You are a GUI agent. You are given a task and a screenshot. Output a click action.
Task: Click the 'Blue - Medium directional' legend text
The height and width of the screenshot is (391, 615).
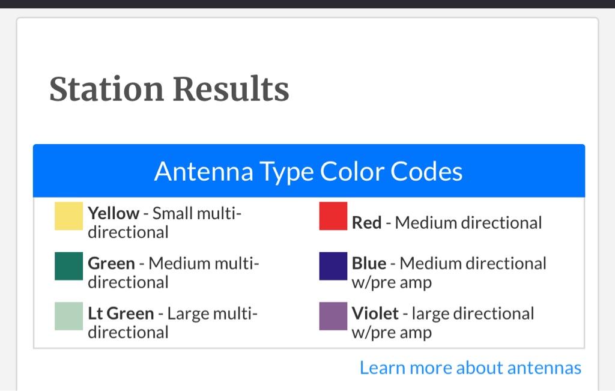click(449, 264)
